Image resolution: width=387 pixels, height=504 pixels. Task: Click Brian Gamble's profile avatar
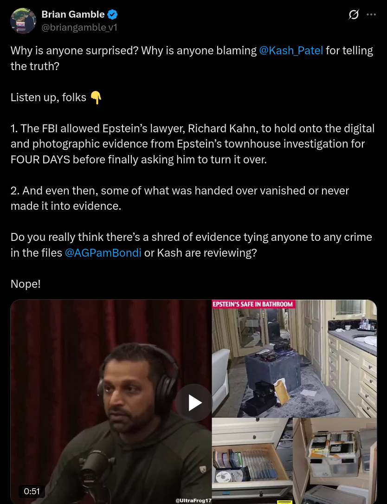pyautogui.click(x=23, y=21)
